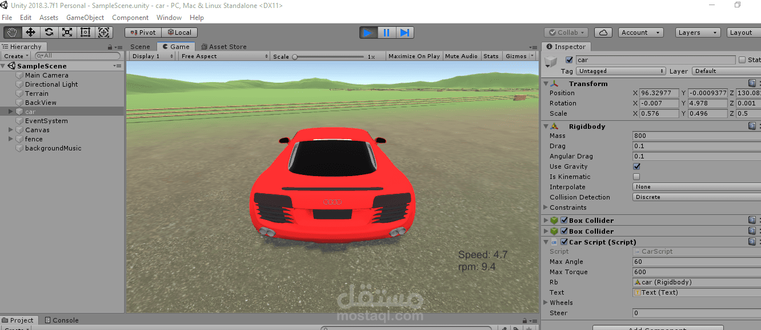Screen dimensions: 761x330
Task: Open the Layers dropdown
Action: [x=697, y=32]
